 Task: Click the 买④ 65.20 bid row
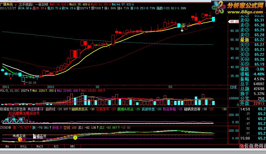(x=252, y=59)
